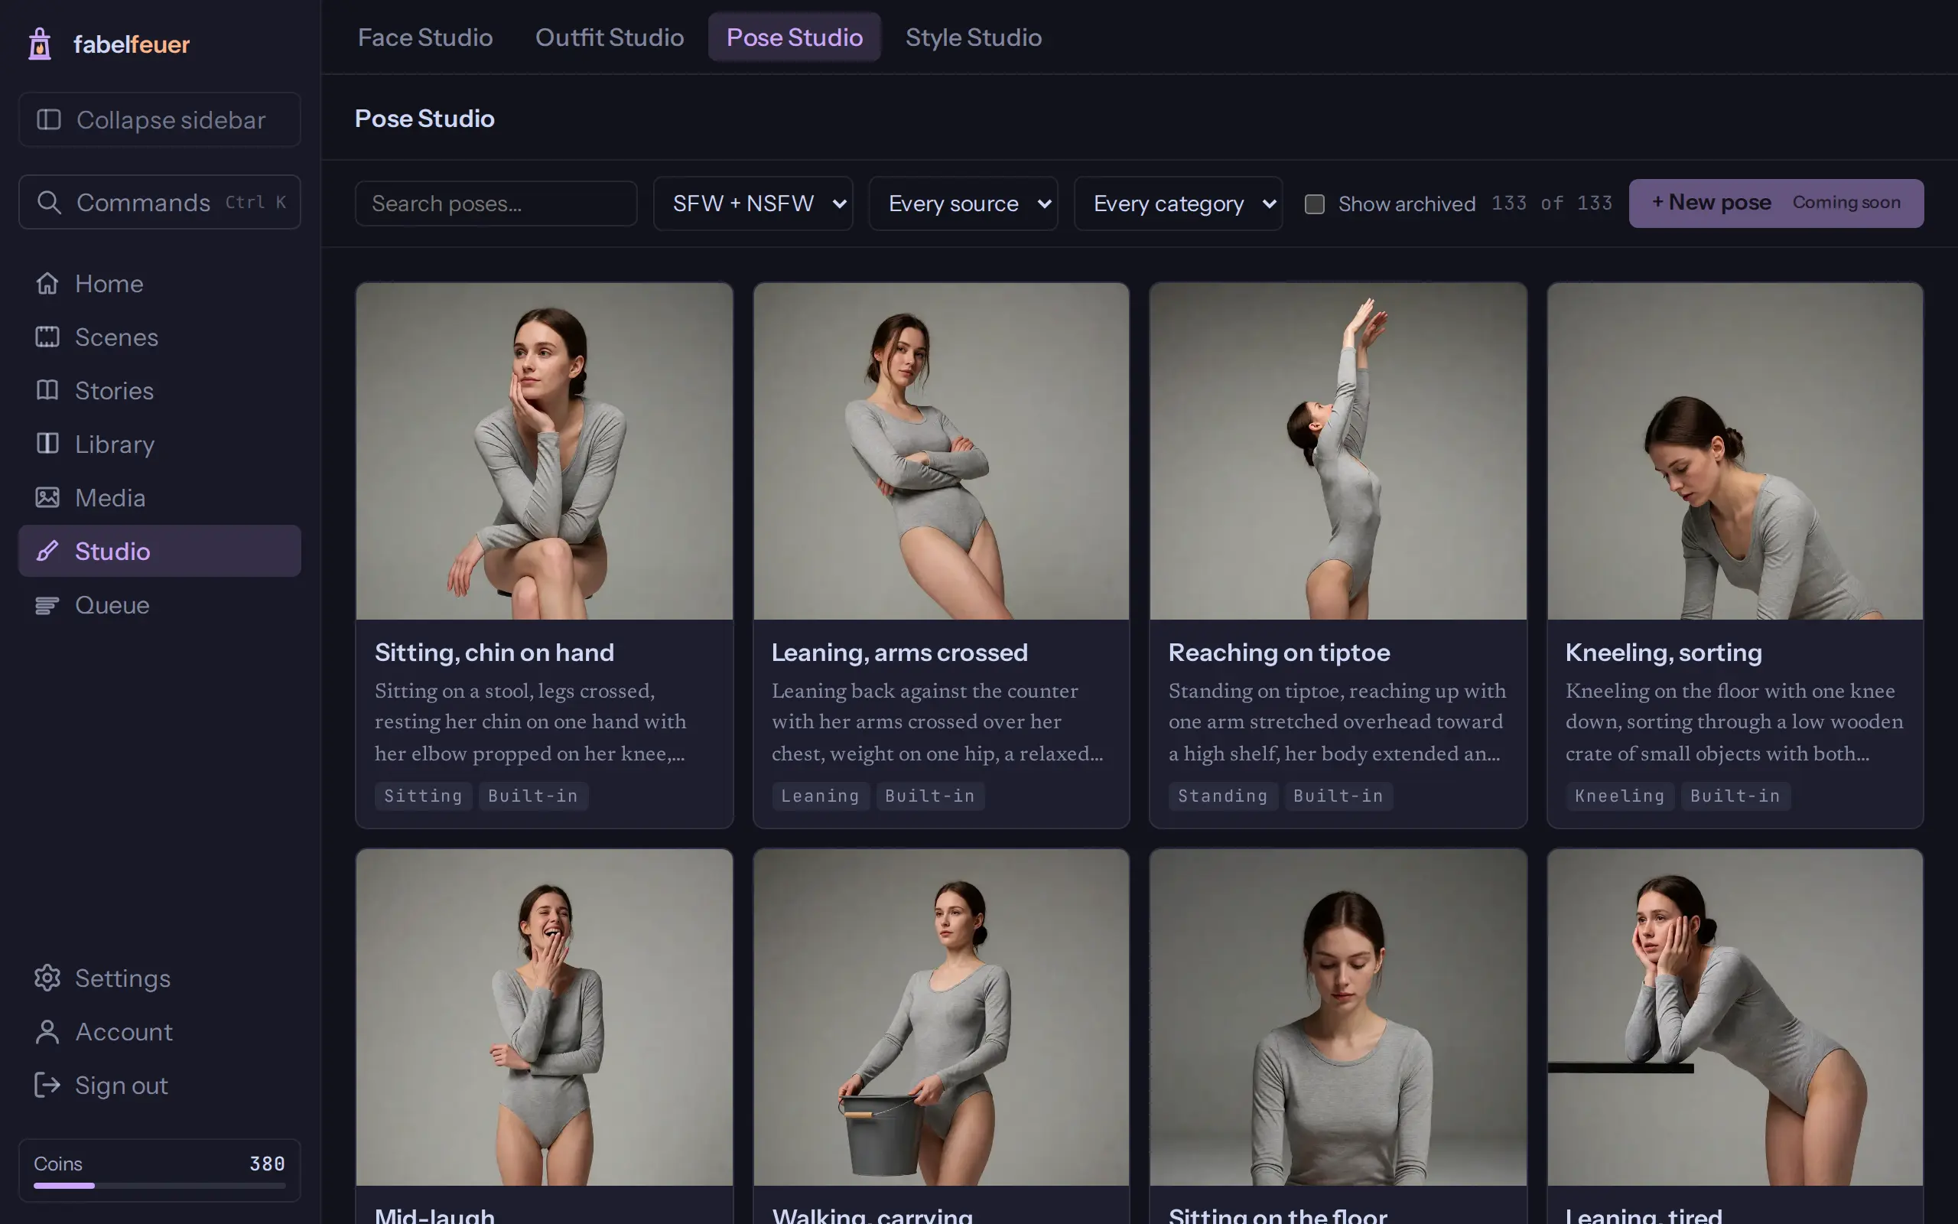Click the fabelfeuer brand name link
This screenshot has width=1958, height=1224.
click(x=132, y=44)
